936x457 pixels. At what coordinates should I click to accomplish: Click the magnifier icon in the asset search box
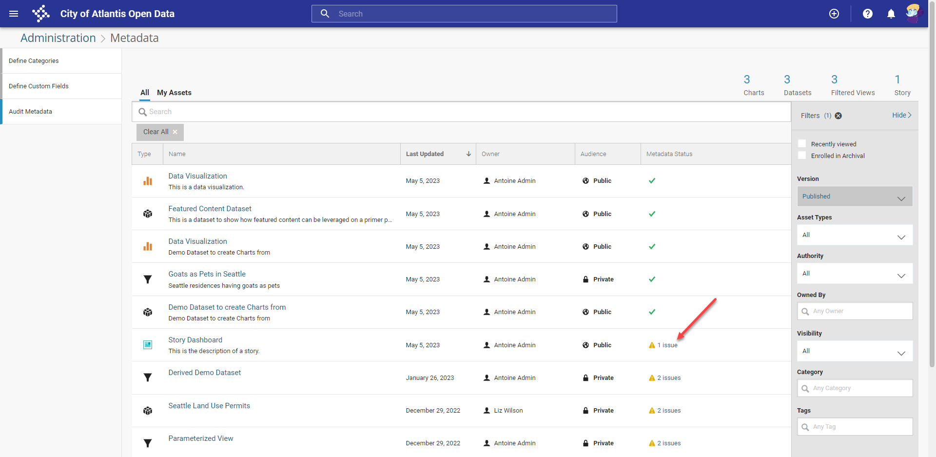click(142, 112)
